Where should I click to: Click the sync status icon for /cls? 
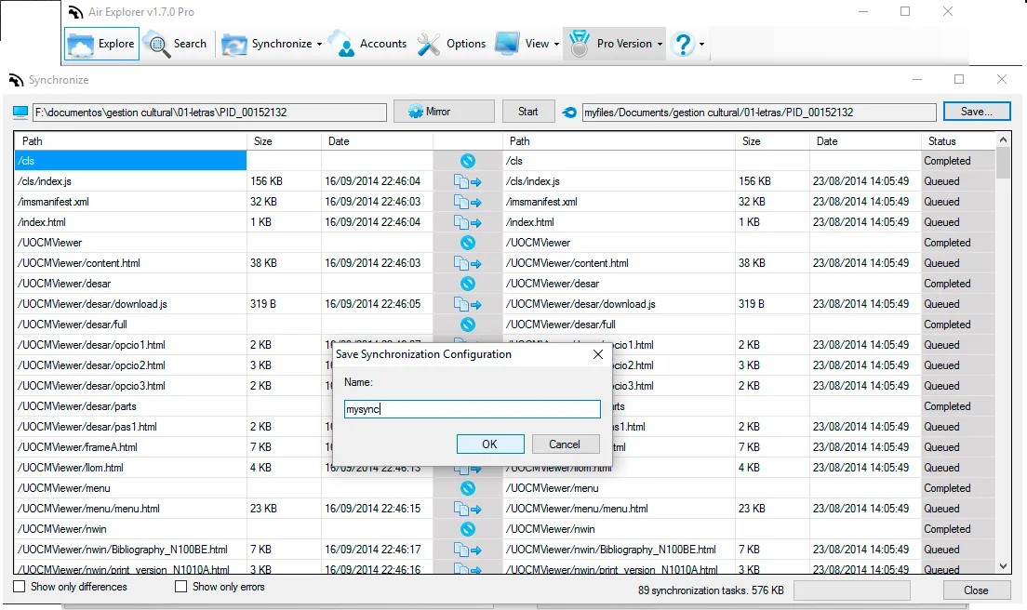(x=468, y=161)
